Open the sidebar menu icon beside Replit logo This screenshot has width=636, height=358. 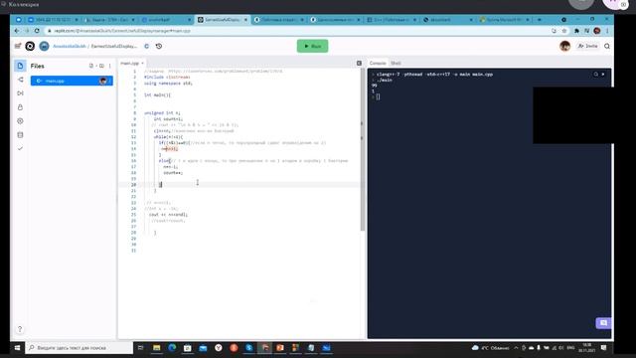(18, 47)
